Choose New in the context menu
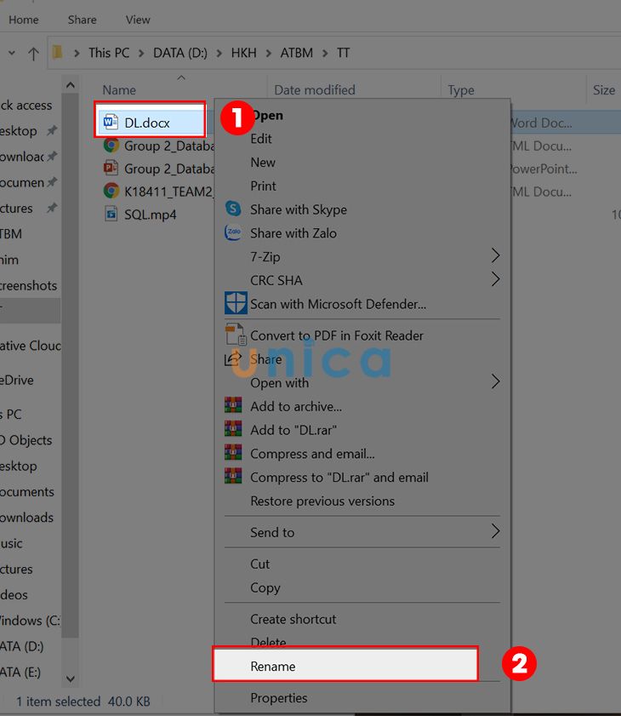 click(362, 163)
